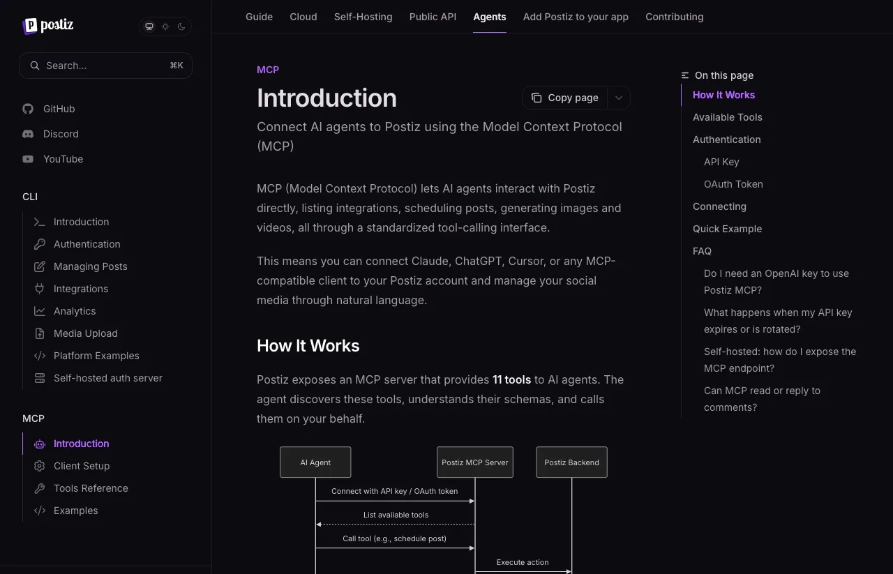Viewport: 893px width, 574px height.
Task: Jump to OAuth Token section
Action: [733, 184]
